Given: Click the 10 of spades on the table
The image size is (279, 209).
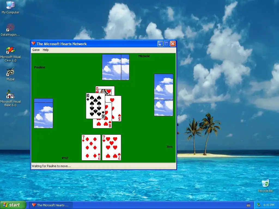Looking at the screenshot, I should click(x=95, y=106).
